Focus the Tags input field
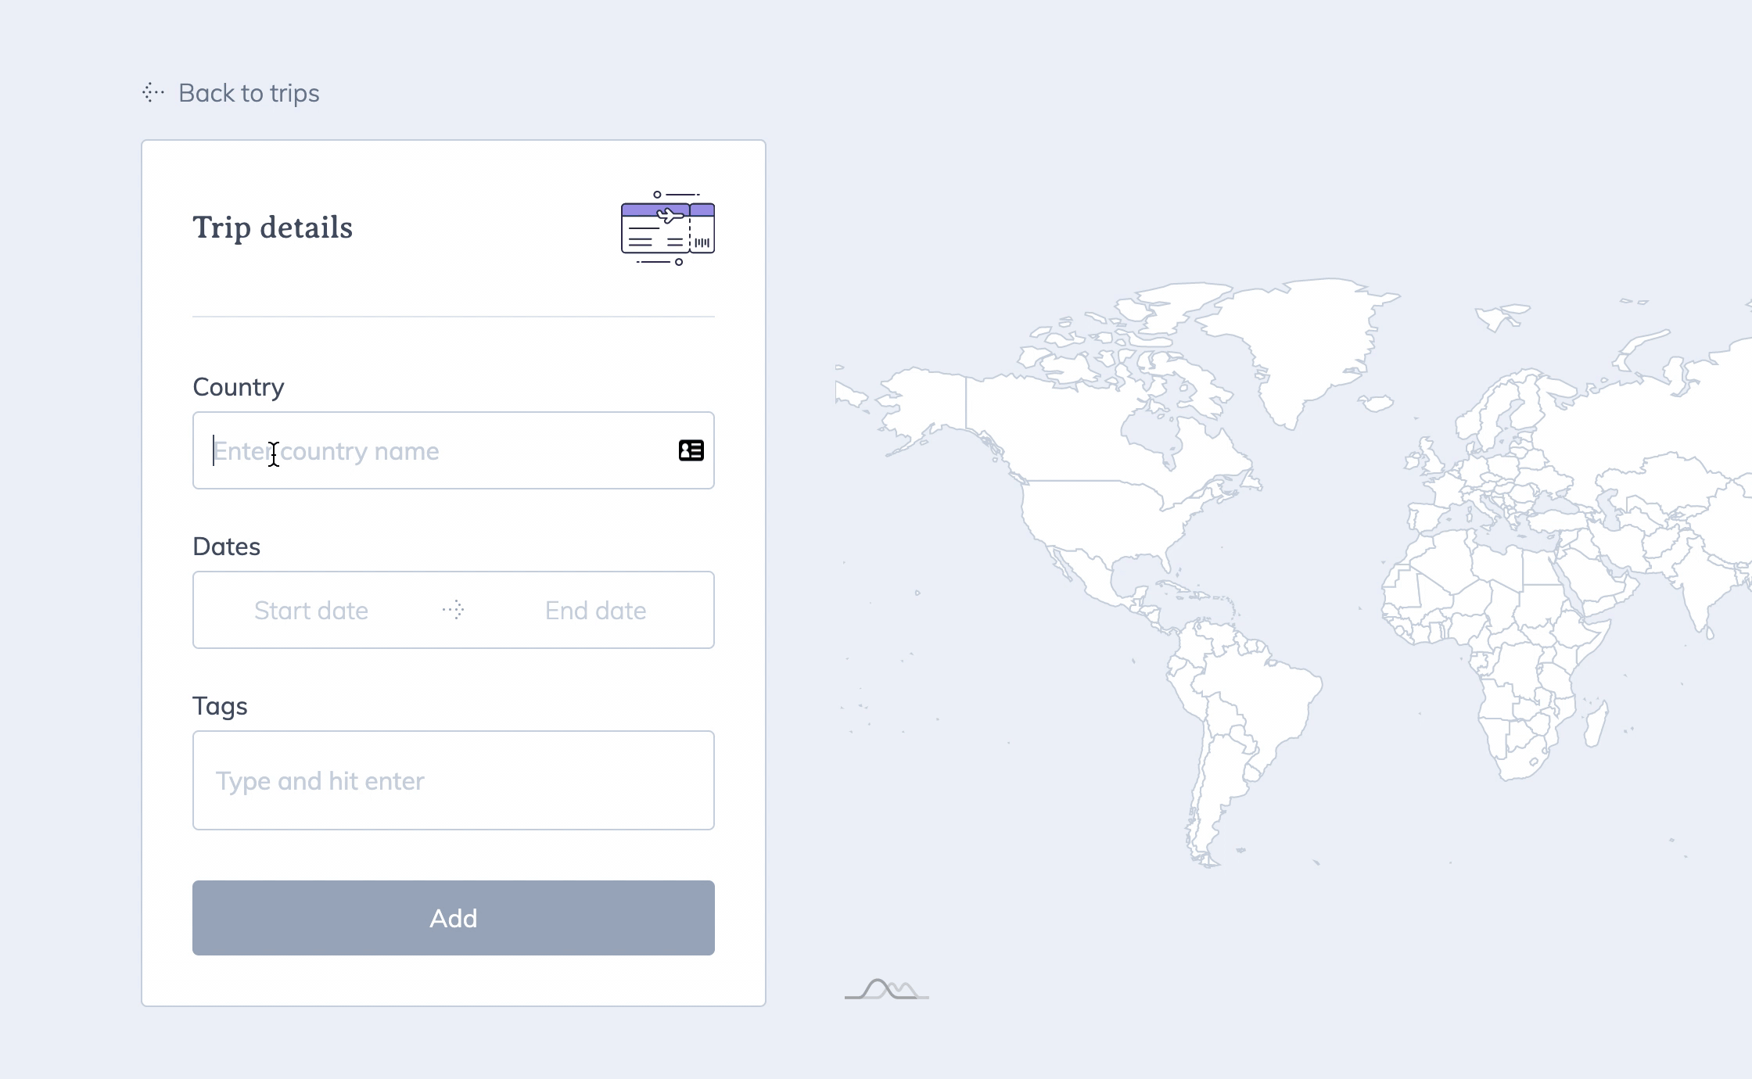The height and width of the screenshot is (1079, 1752). click(453, 780)
